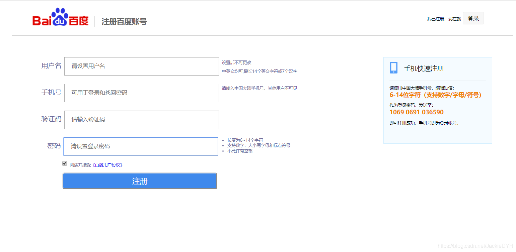The image size is (516, 252).
Task: Click the 设置后不可更改 hint
Action: tap(236, 62)
